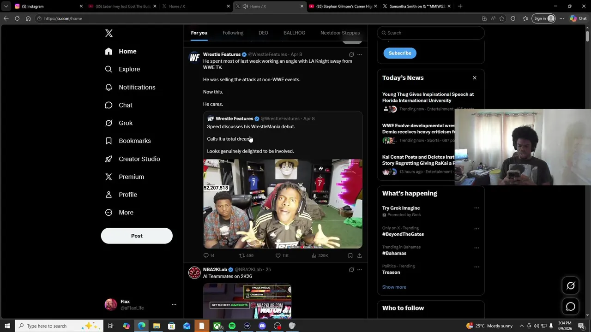Image resolution: width=591 pixels, height=332 pixels.
Task: Open Wrestle Features profile avatar
Action: (194, 58)
